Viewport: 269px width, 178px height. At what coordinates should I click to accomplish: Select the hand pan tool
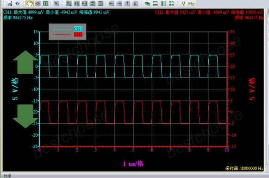pos(30,3)
